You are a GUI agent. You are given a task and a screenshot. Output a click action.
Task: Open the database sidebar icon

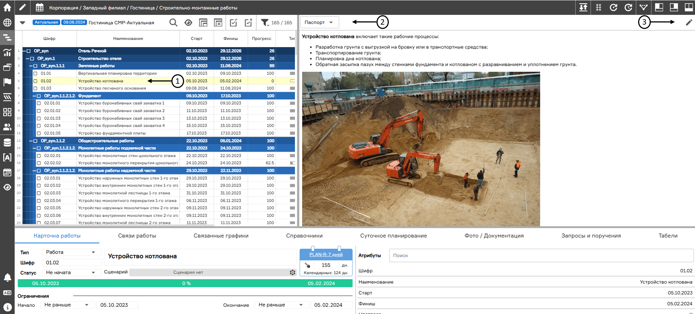(x=7, y=142)
